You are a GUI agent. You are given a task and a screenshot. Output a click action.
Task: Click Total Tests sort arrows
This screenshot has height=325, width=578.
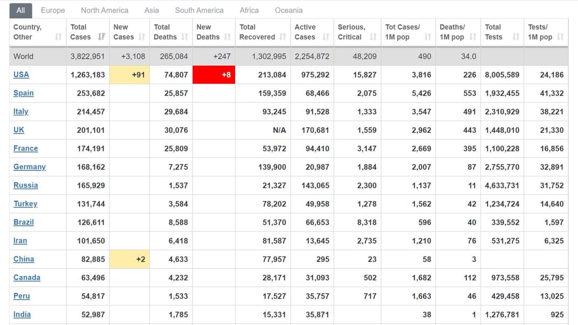[516, 37]
